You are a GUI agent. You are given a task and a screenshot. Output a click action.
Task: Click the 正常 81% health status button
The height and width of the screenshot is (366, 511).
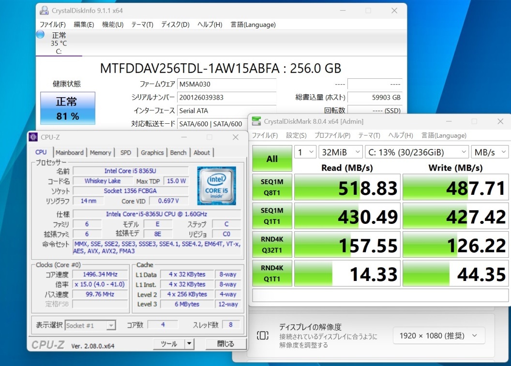(68, 108)
